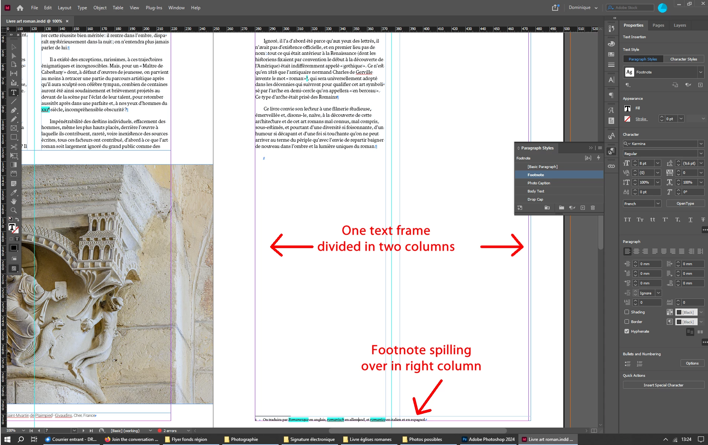Viewport: 708px width, 445px height.
Task: Select the Type tool
Action: pyautogui.click(x=14, y=92)
